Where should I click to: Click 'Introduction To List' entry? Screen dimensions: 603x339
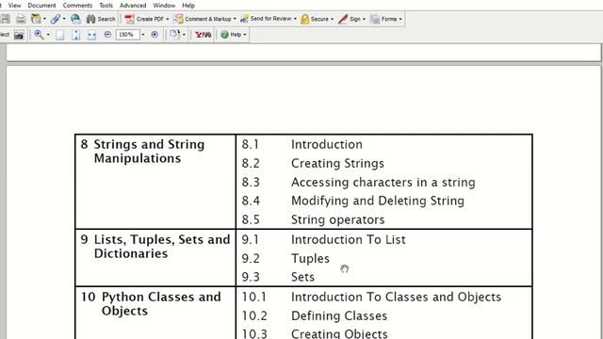point(349,239)
